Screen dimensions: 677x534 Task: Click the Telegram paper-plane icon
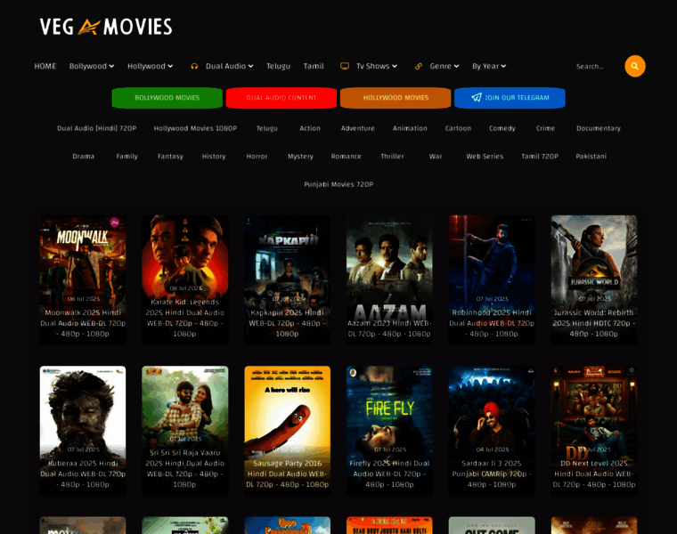tap(477, 98)
